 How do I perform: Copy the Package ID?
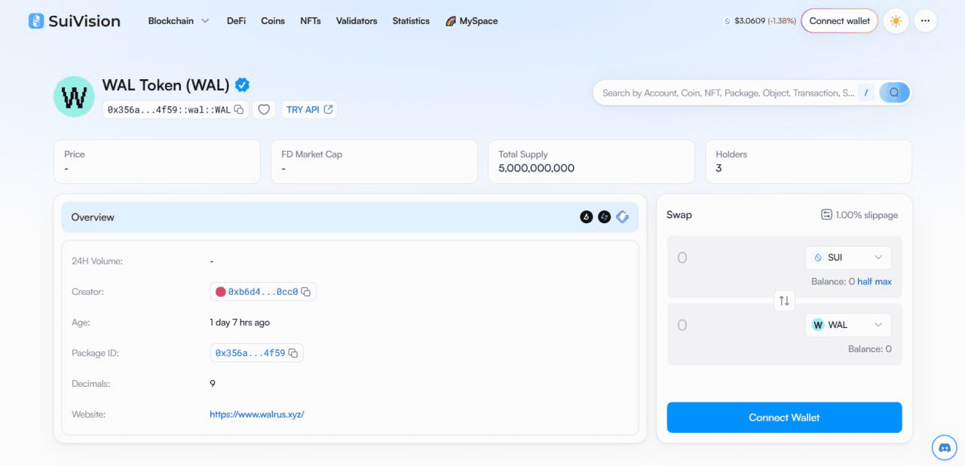tap(293, 353)
